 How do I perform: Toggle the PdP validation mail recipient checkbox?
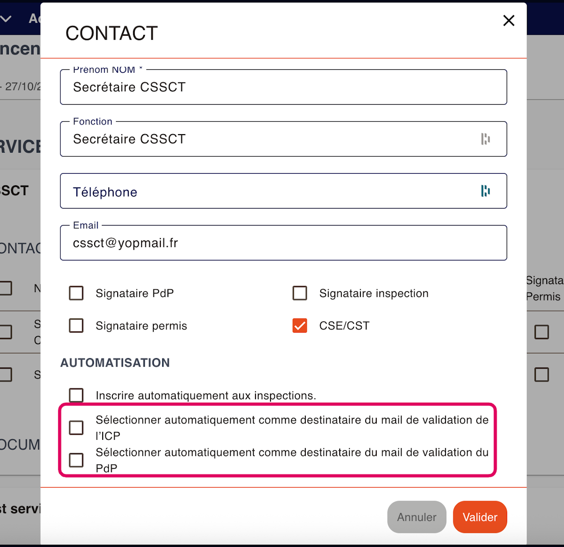[x=76, y=460]
